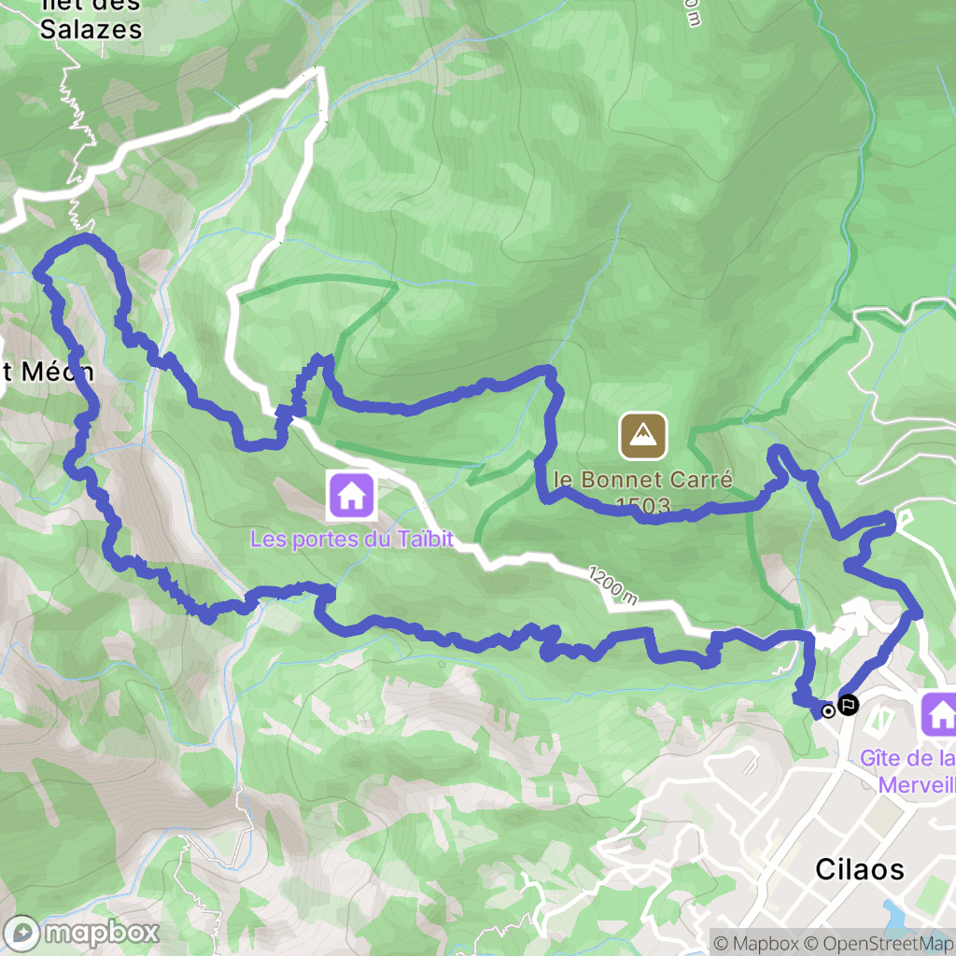
Task: Click the route start point circle marker
Action: click(828, 710)
